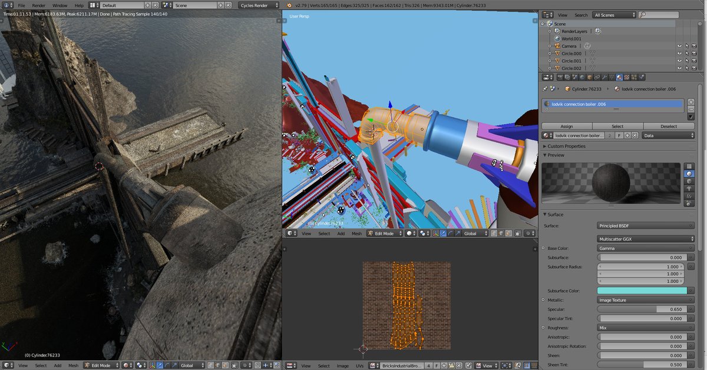Unlink the BricksIndustrial image with X
Screen dimensions: 707x370
tap(459, 366)
